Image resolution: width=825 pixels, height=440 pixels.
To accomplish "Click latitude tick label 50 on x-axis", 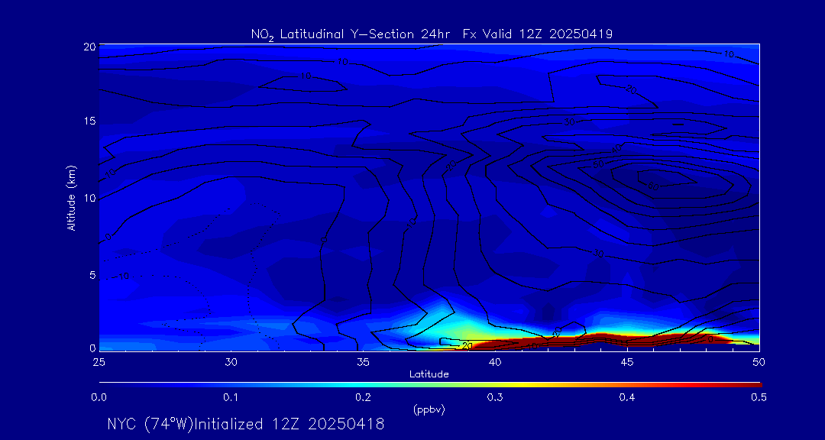I will (759, 362).
